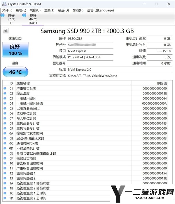Click the 46 °C temperature button
This screenshot has height=204, width=175.
[x=15, y=72]
